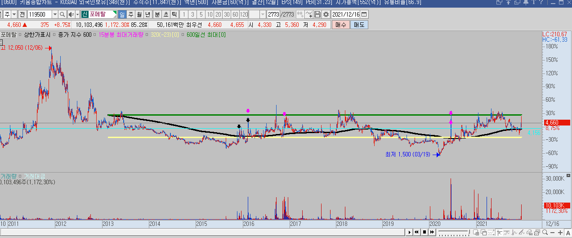Click the zoom magnifier icon at bottom right
572x238 pixels.
point(545,232)
